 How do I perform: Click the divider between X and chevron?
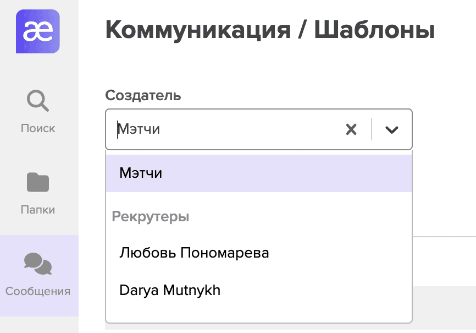(372, 129)
